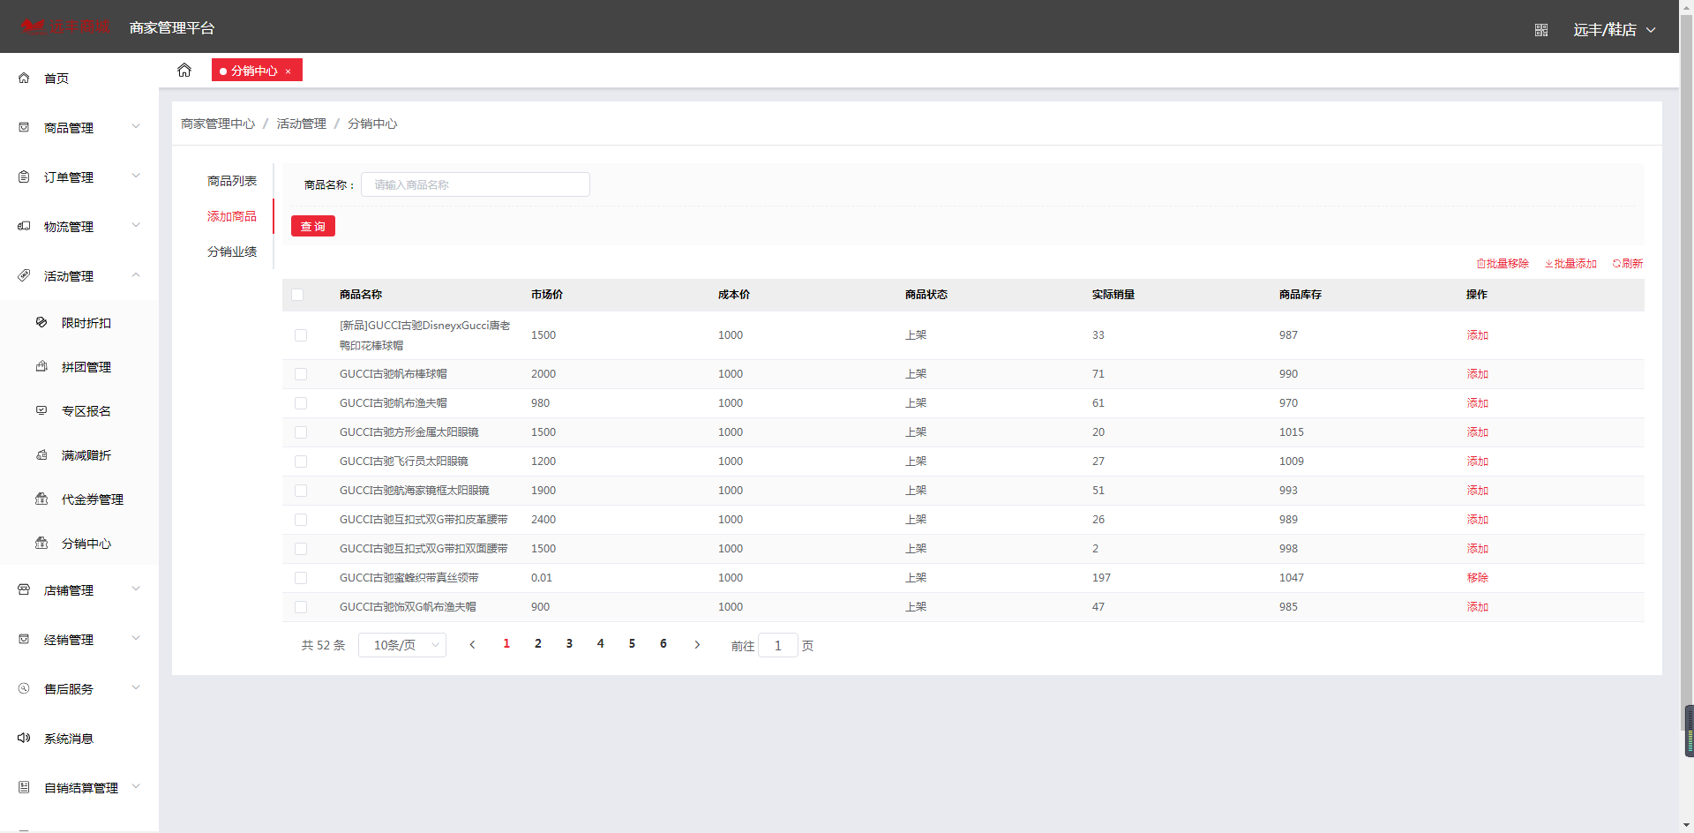This screenshot has width=1694, height=833.
Task: Click 刷新 to reload the table
Action: (1628, 263)
